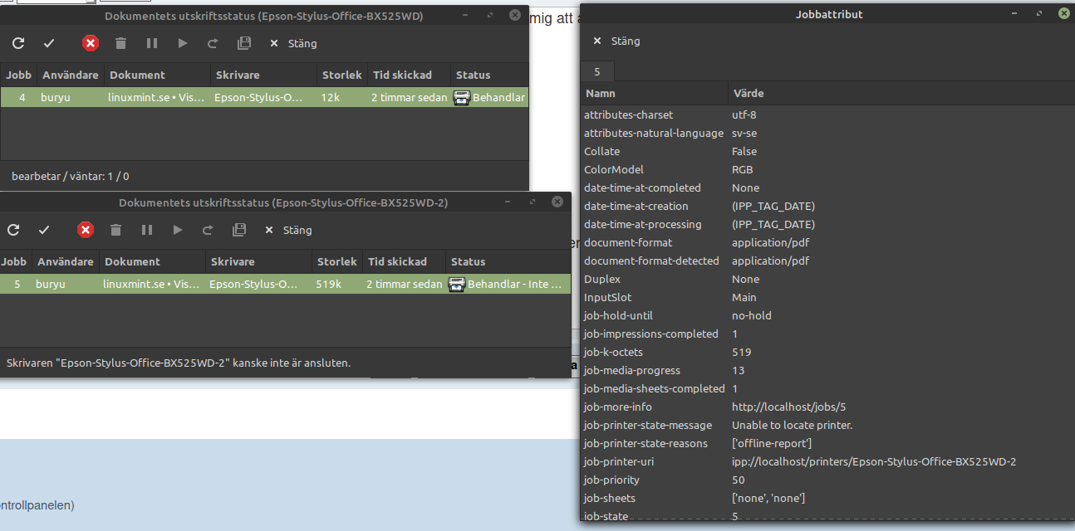Save document icon in BX525WD-2 window

pos(238,230)
